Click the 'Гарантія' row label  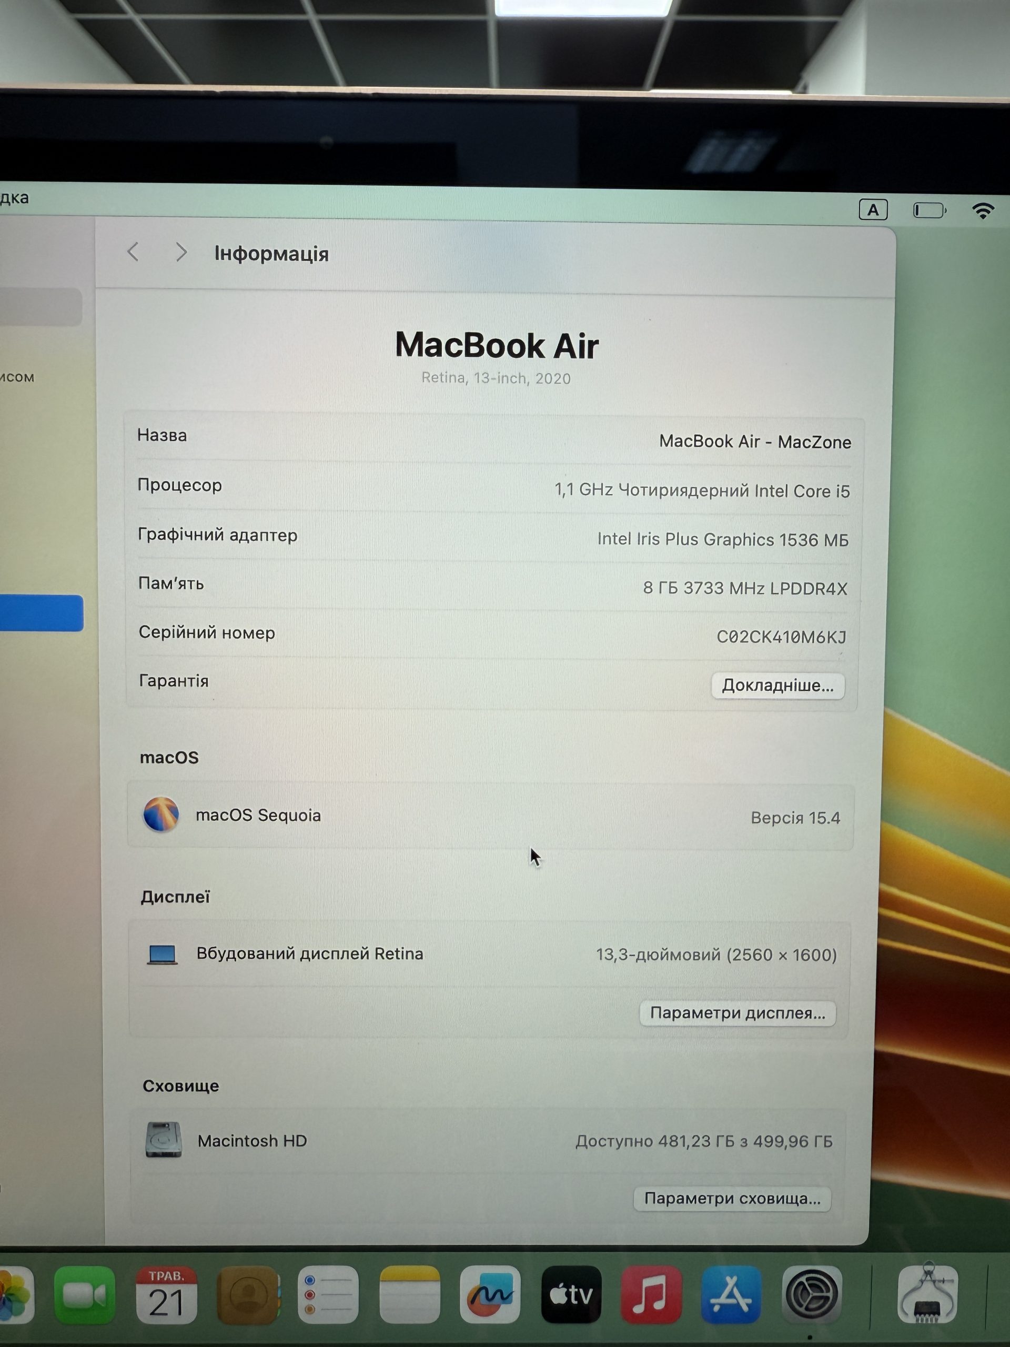174,681
